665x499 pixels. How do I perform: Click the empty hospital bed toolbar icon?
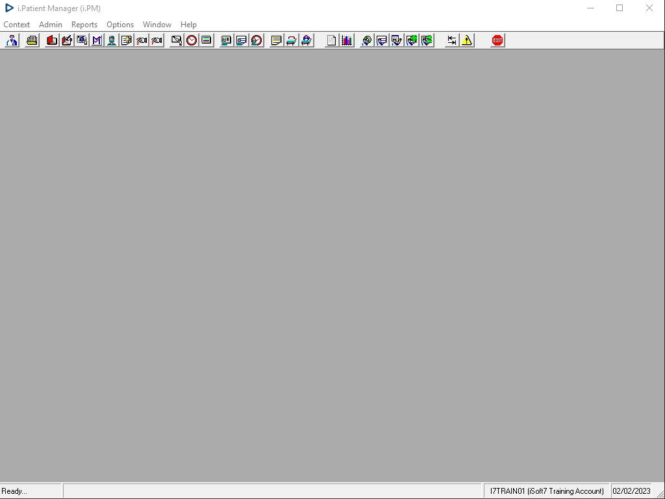click(292, 40)
